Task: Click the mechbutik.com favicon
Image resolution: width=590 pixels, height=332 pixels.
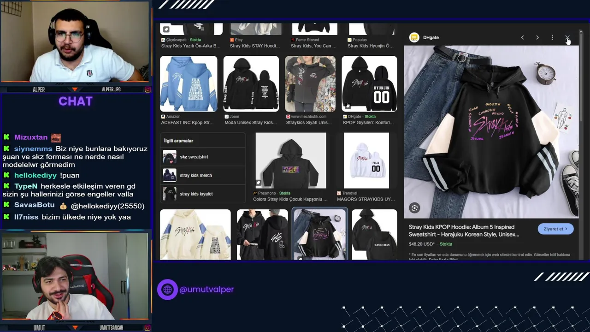Action: click(x=288, y=117)
